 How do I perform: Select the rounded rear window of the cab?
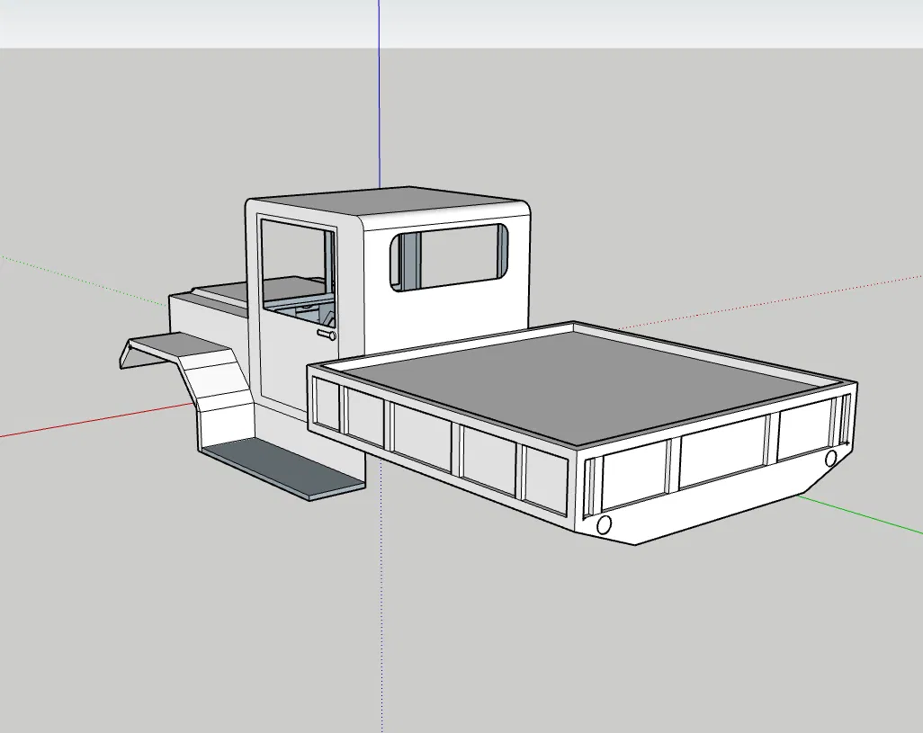[449, 257]
